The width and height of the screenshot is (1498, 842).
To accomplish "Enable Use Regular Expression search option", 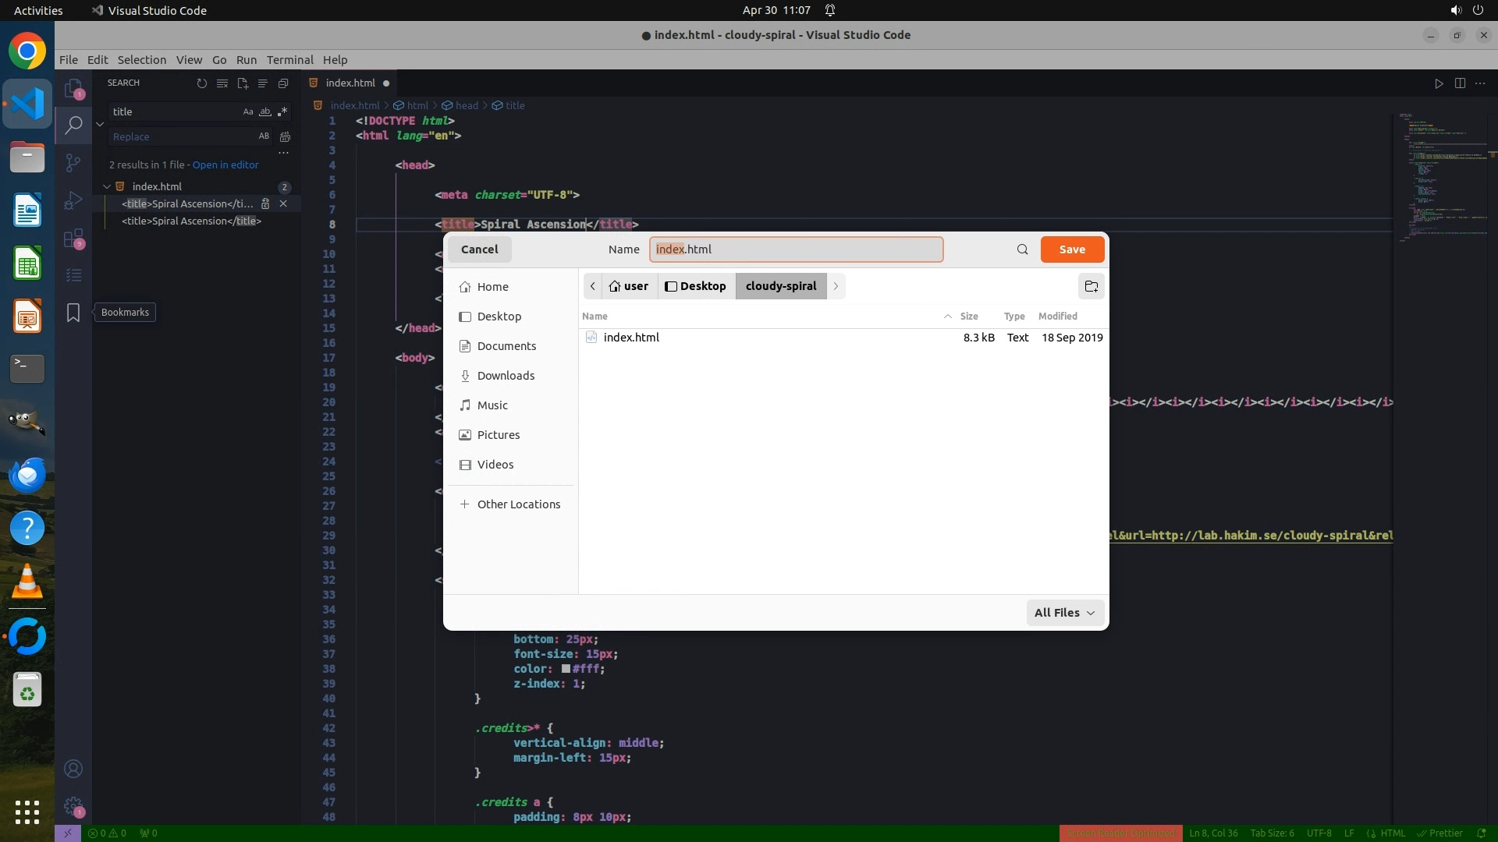I will pos(282,111).
